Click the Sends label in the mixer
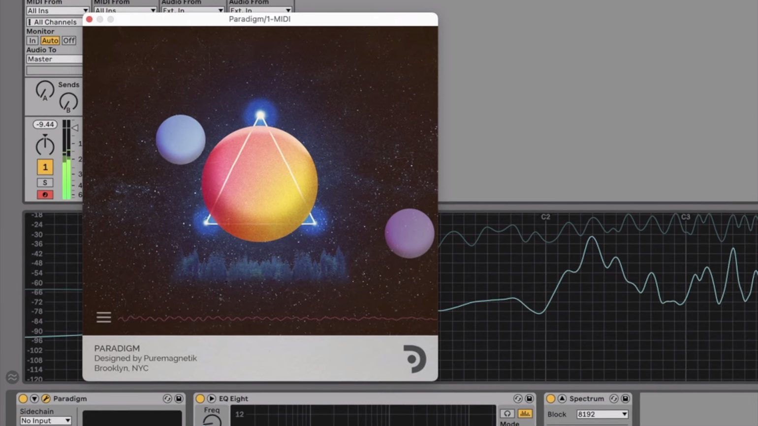This screenshot has height=426, width=758. point(68,85)
